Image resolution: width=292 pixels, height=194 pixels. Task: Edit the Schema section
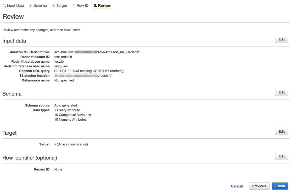tap(282, 92)
